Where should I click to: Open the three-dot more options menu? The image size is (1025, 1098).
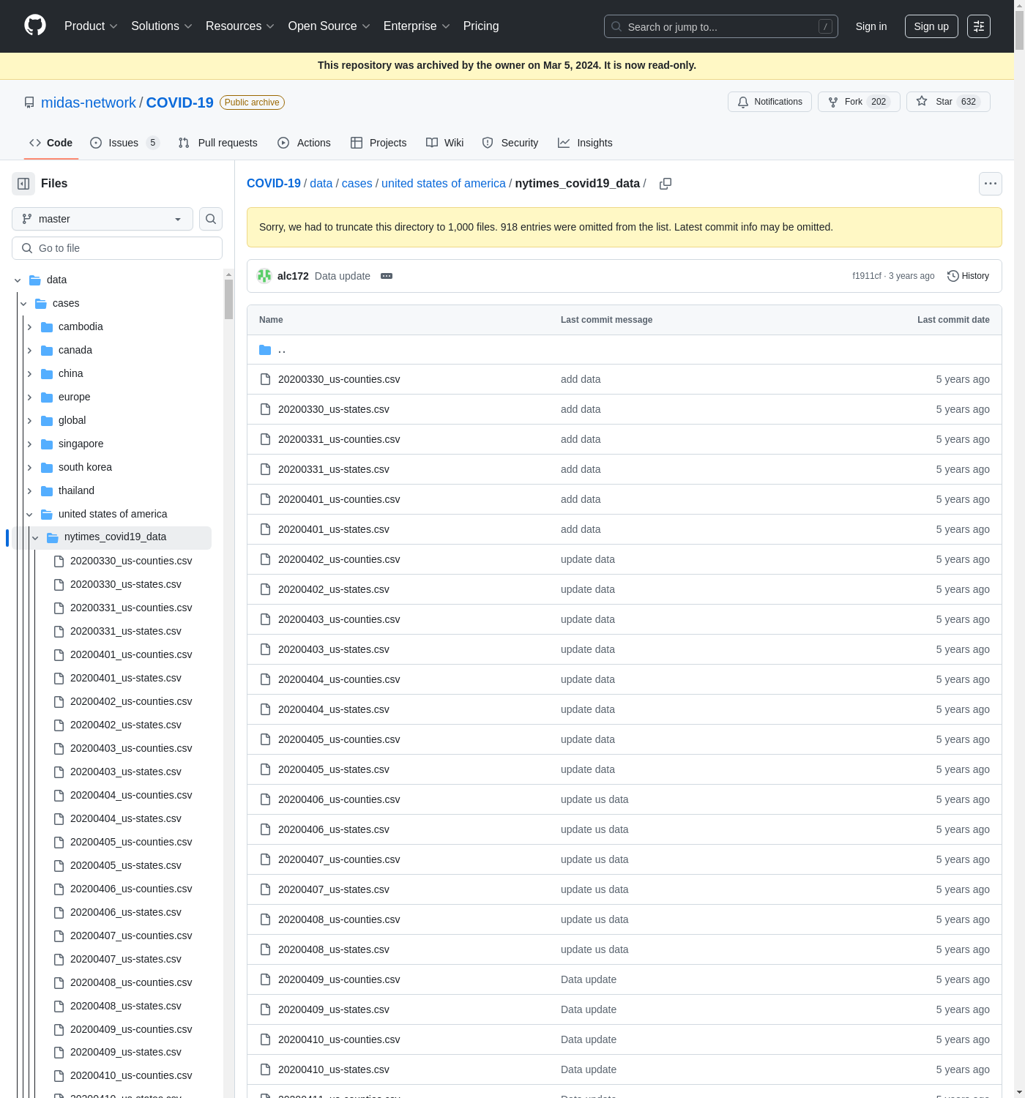coord(990,184)
